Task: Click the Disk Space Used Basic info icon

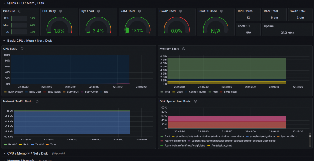Action: tap(195, 101)
